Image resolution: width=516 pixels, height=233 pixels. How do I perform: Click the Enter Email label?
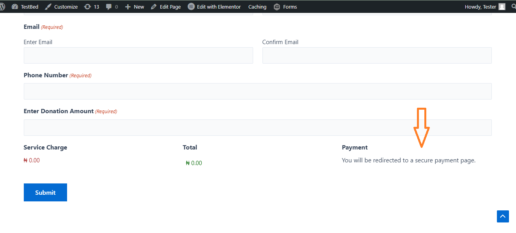coord(38,42)
